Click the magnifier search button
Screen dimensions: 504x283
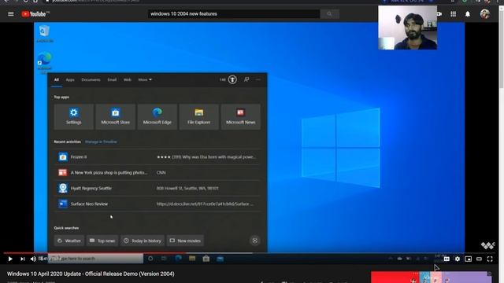pos(329,14)
